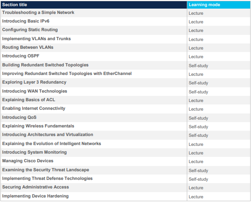The width and height of the screenshot is (251, 202).
Task: Click 'Introducing QoS' section title
Action: [19, 118]
